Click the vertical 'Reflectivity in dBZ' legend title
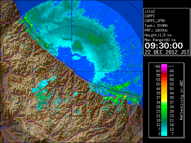Viewport: 191px width, 143px height. (181, 100)
